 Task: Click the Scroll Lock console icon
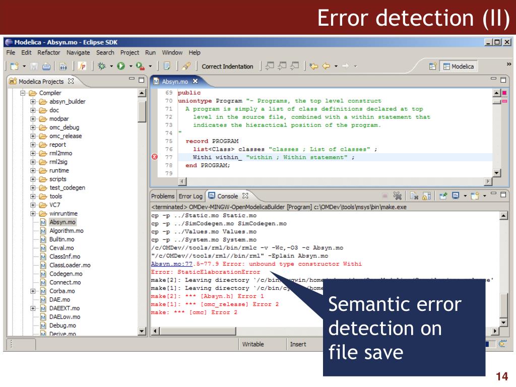426,196
